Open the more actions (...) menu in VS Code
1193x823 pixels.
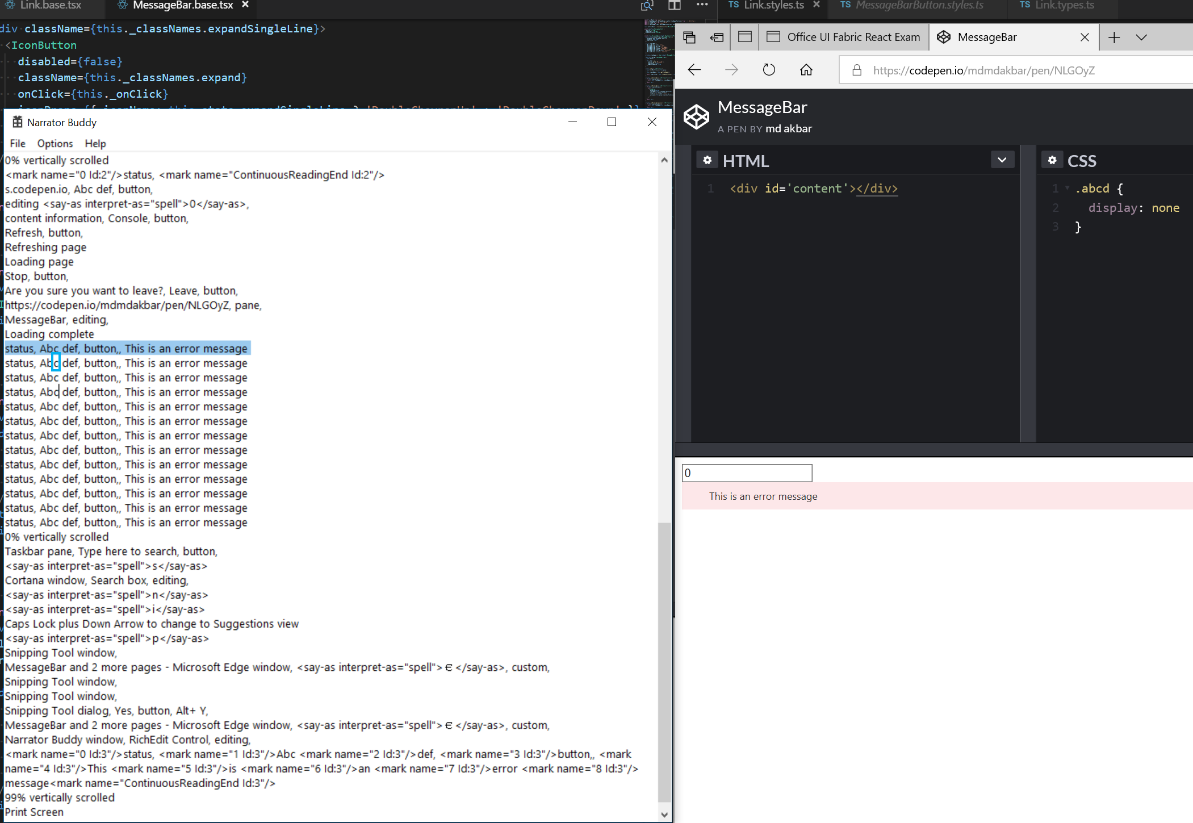(702, 5)
